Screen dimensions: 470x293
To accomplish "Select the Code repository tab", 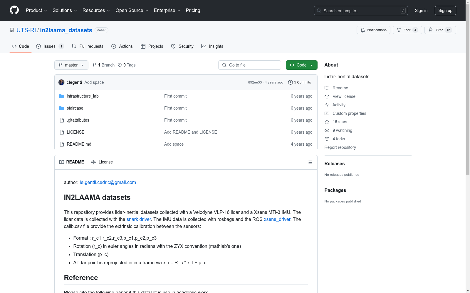I will [x=21, y=46].
